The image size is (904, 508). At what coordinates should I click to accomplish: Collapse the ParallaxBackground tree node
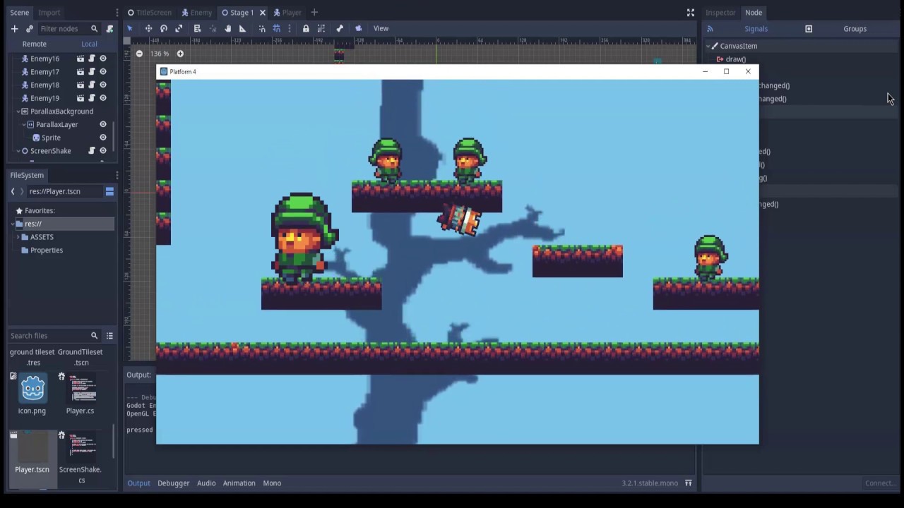[x=18, y=111]
